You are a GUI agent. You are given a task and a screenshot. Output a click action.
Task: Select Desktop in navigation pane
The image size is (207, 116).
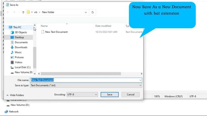point(19,37)
